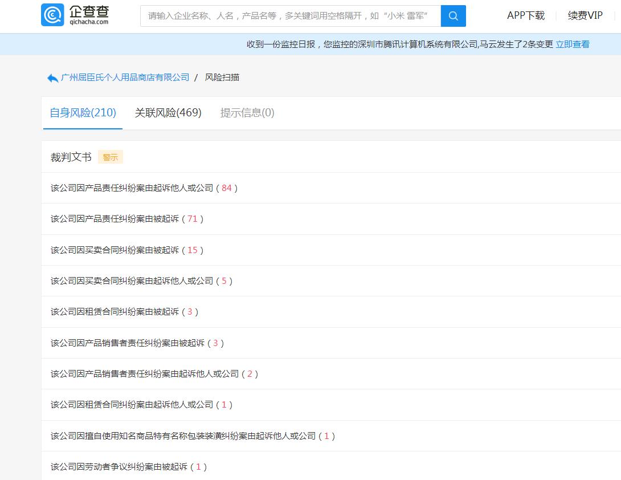Click 续费VIP in the top bar
The width and height of the screenshot is (621, 480).
[585, 16]
